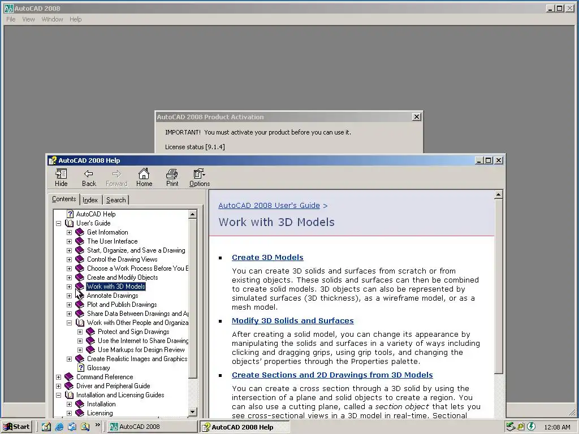This screenshot has width=579, height=434.
Task: Switch to the Index tab
Action: click(x=90, y=200)
